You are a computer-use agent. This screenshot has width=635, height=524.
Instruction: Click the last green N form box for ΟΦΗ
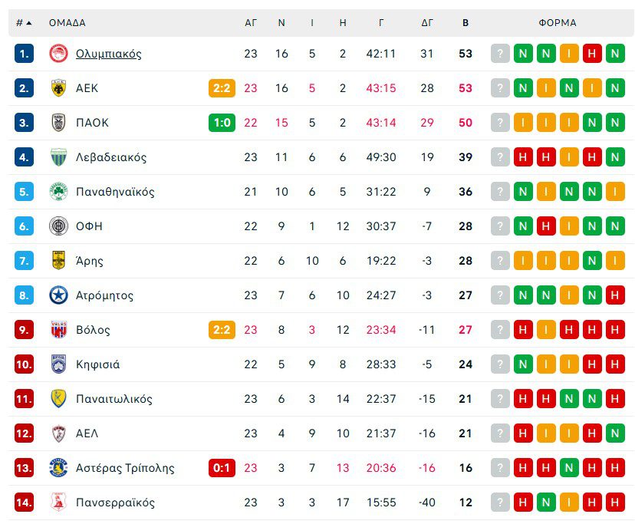click(x=615, y=226)
